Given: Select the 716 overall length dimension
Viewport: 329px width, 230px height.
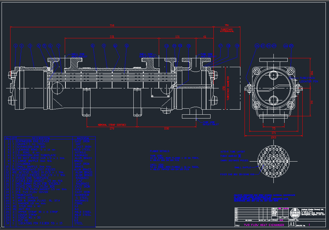Looking at the screenshot, I should coord(112,25).
